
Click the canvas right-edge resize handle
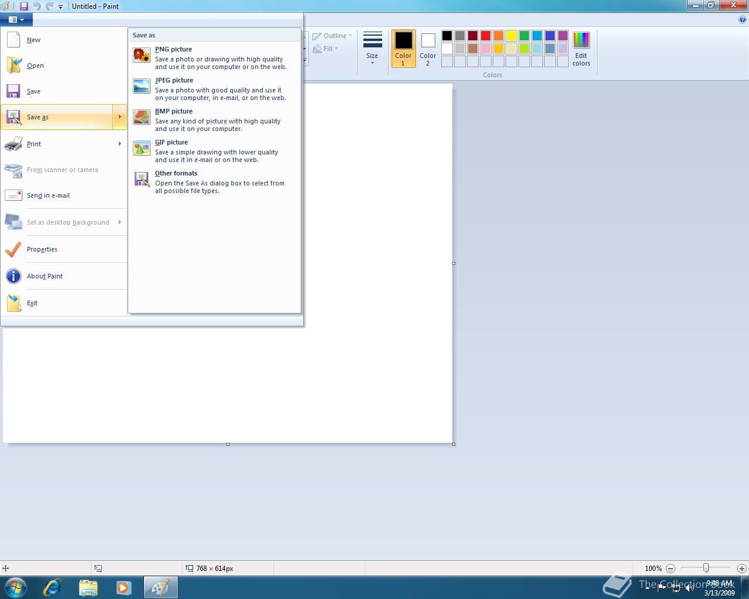(x=453, y=263)
